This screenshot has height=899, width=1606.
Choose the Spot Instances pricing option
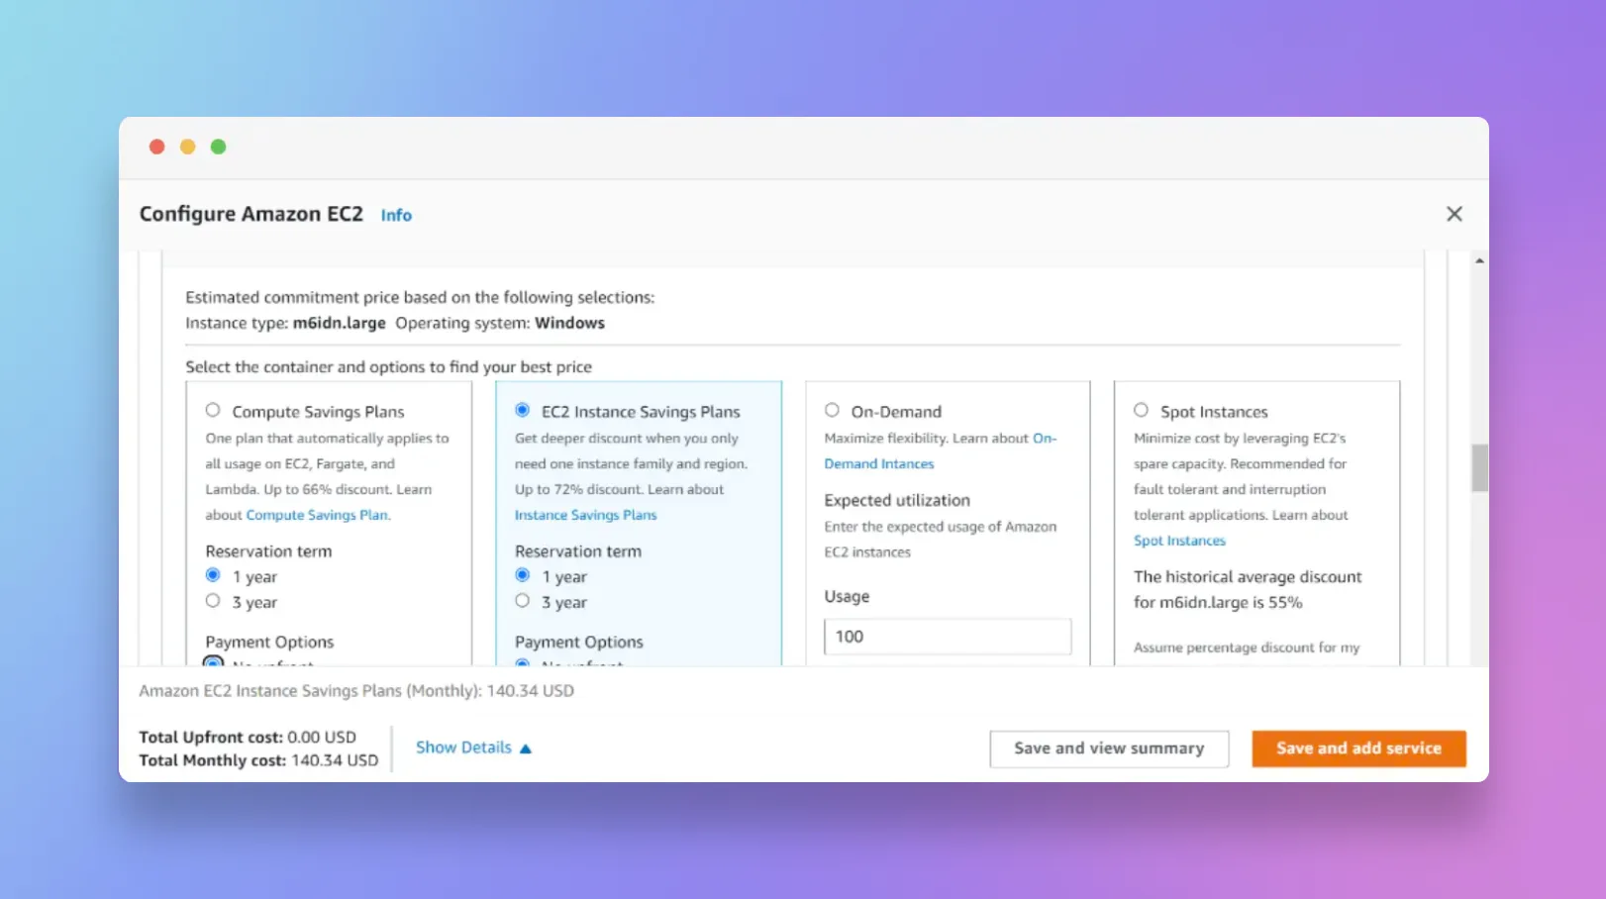click(1141, 410)
